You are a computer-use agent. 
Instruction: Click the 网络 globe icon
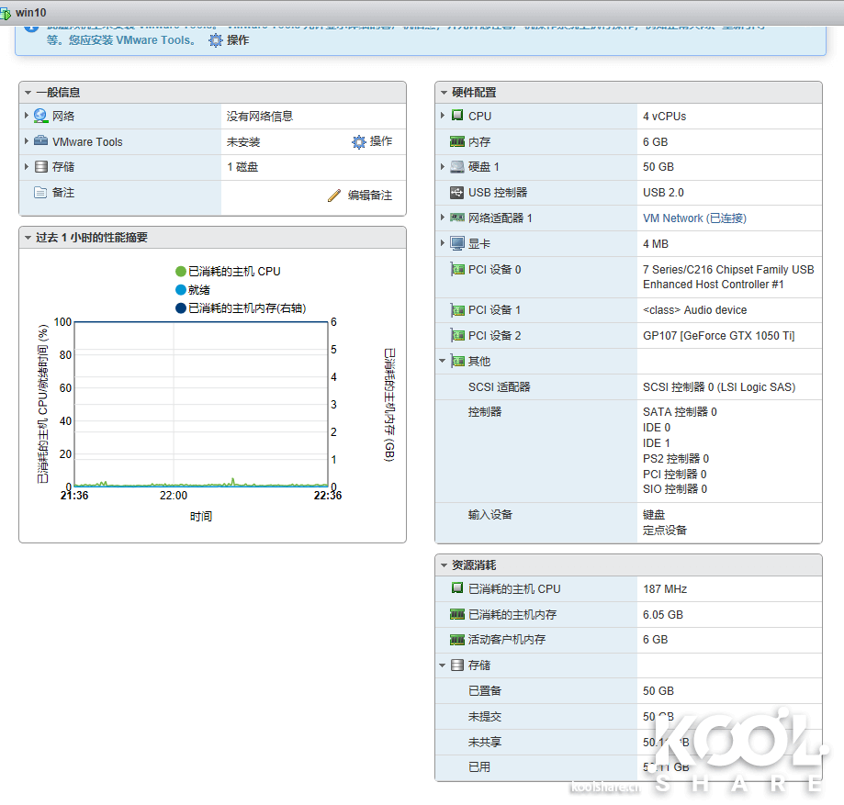click(x=40, y=117)
